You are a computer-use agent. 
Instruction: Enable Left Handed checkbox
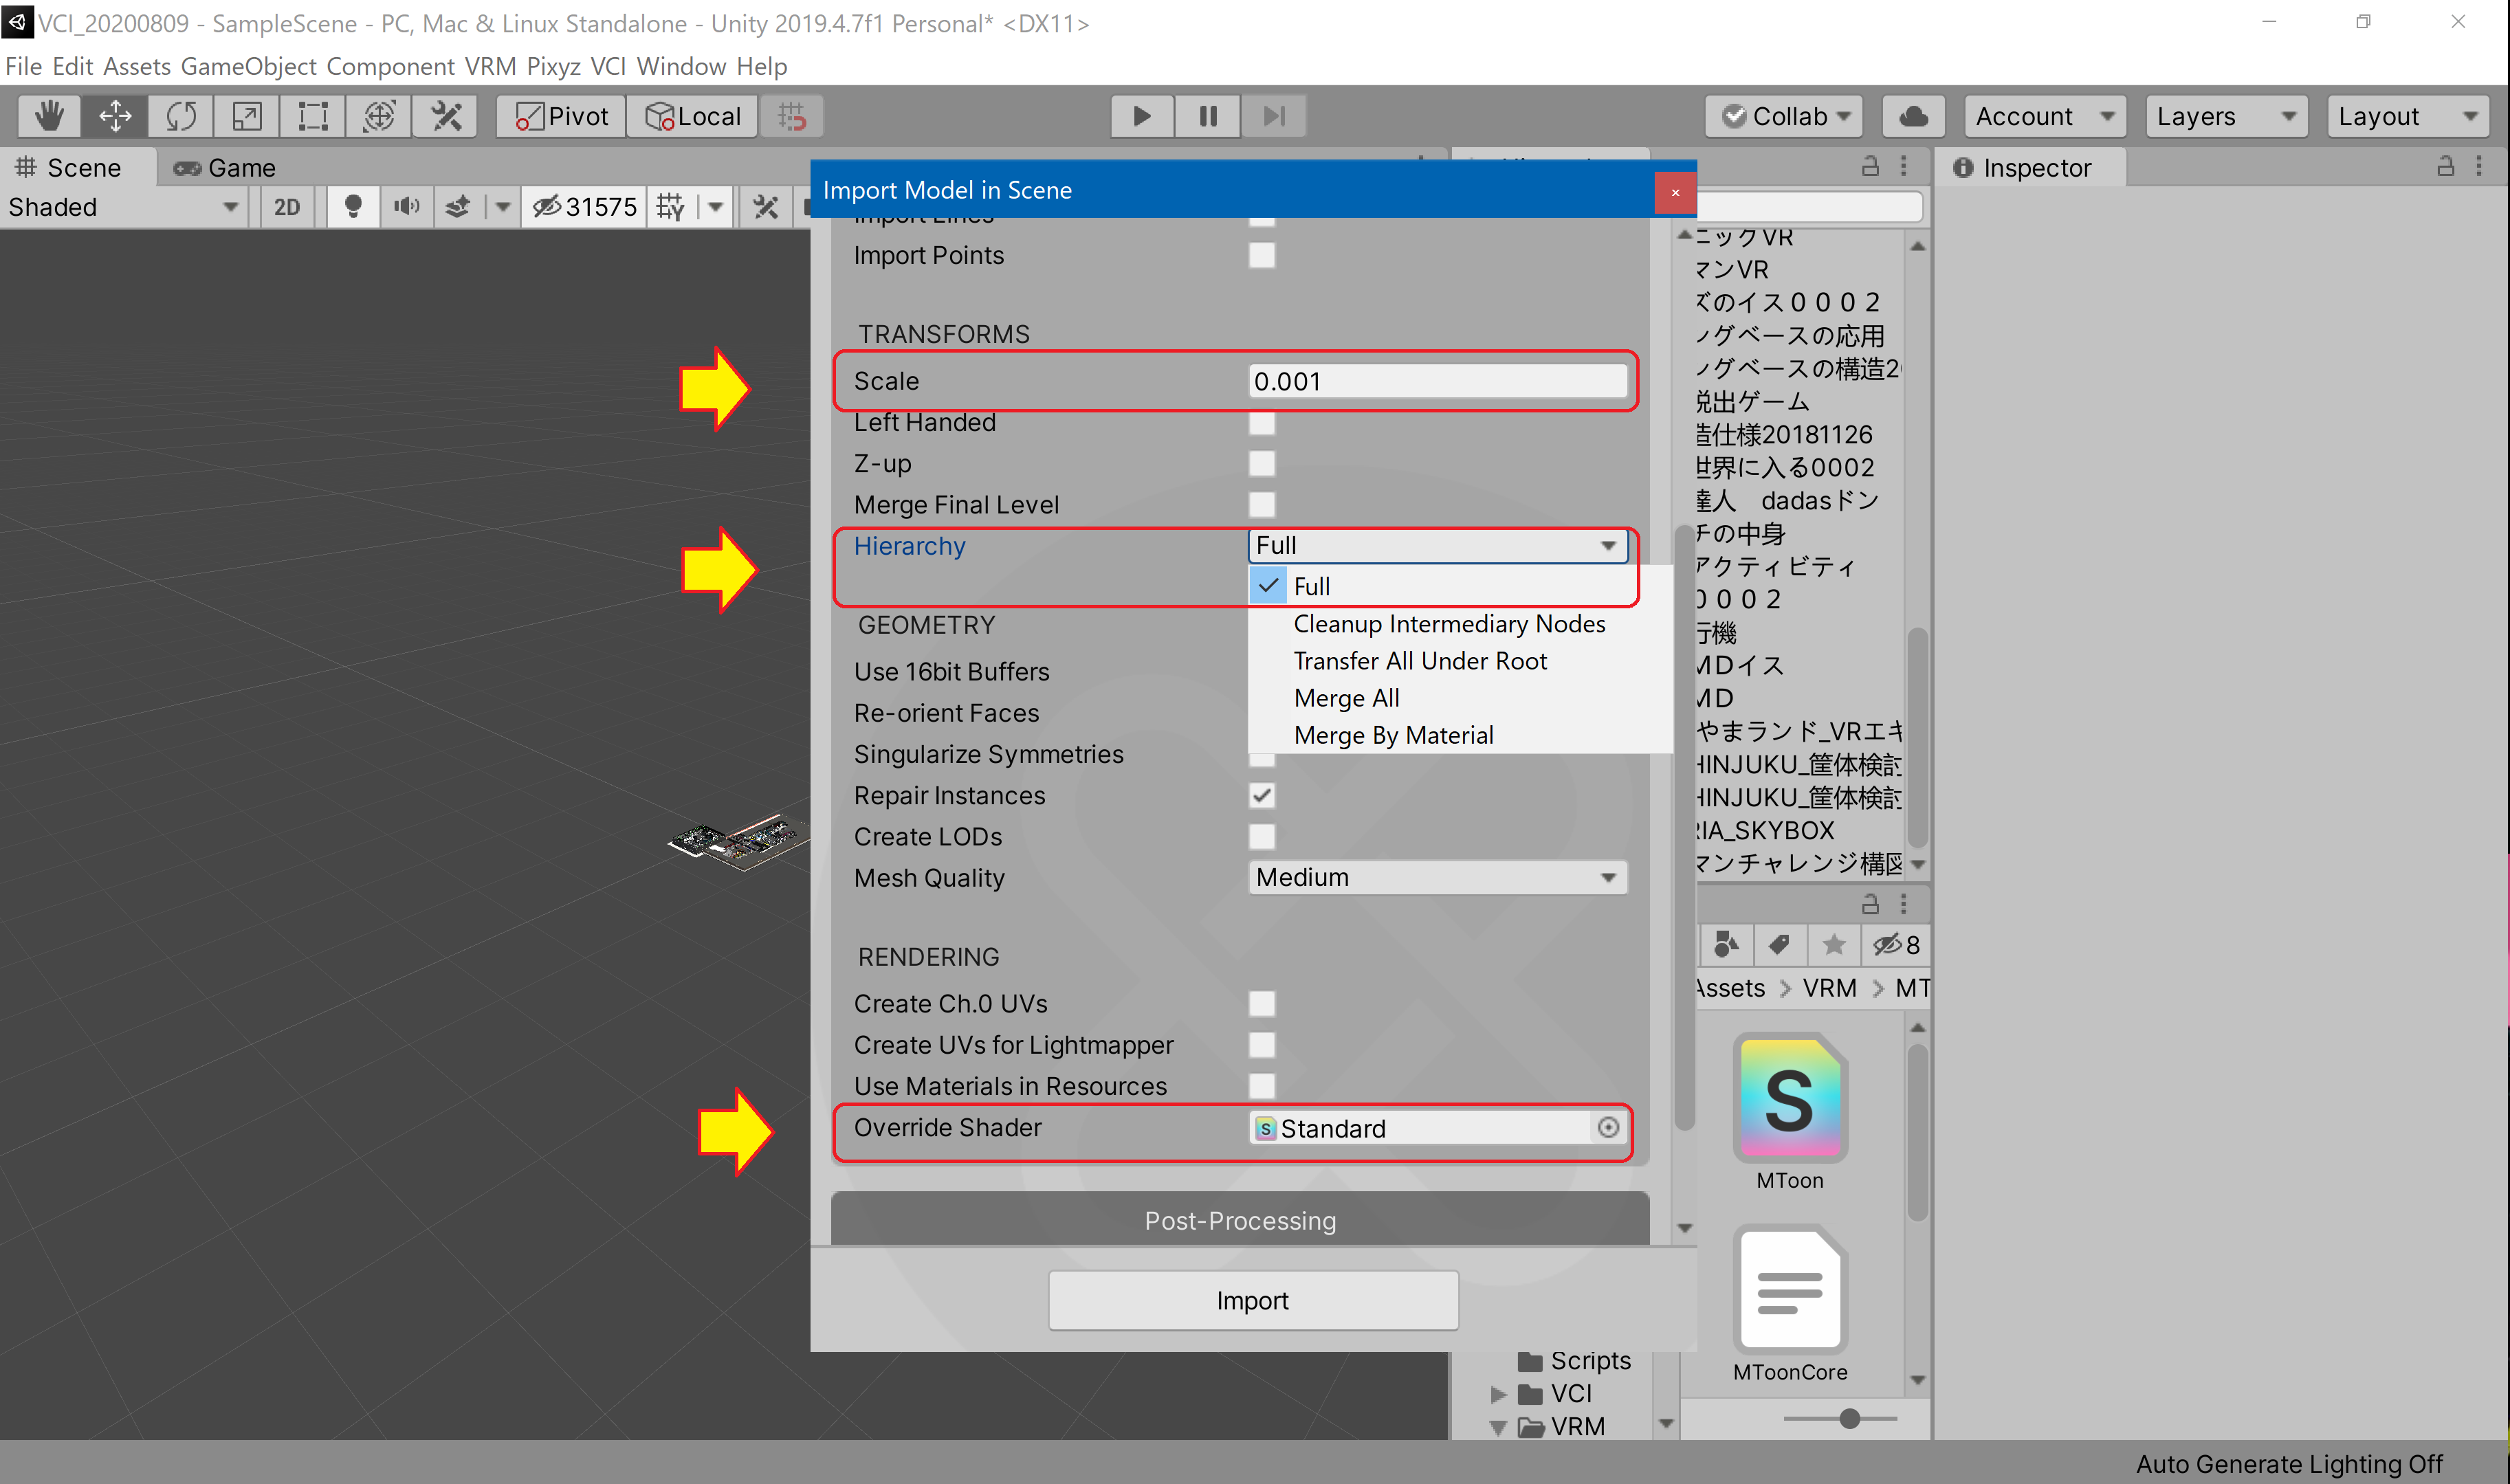pos(1262,422)
